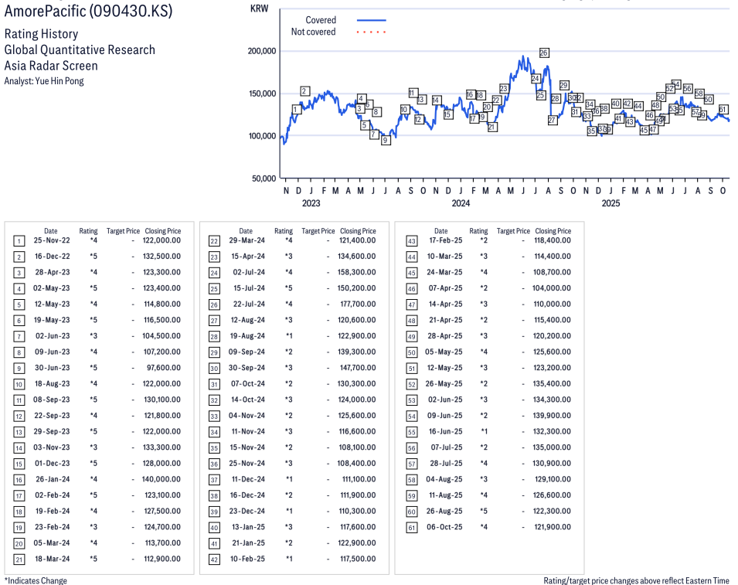
Task: Click chart marker 26 at the price peak
Action: click(544, 53)
